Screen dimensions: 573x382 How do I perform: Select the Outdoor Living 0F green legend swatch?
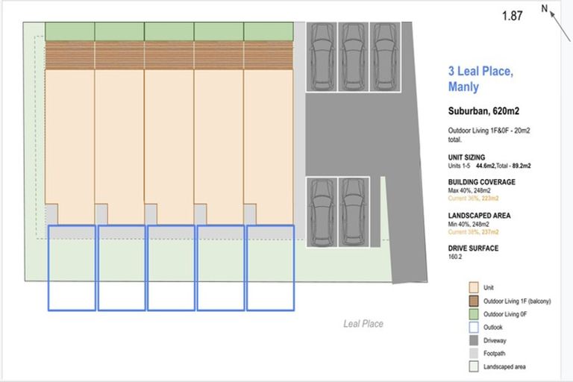pyautogui.click(x=473, y=314)
